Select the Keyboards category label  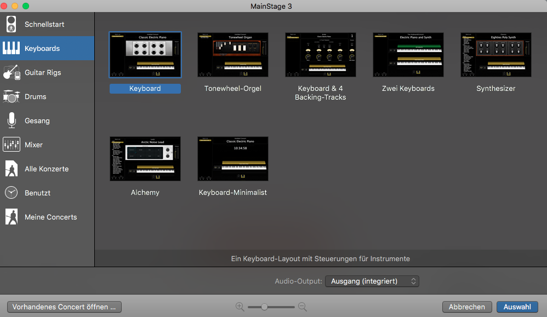[x=42, y=48]
